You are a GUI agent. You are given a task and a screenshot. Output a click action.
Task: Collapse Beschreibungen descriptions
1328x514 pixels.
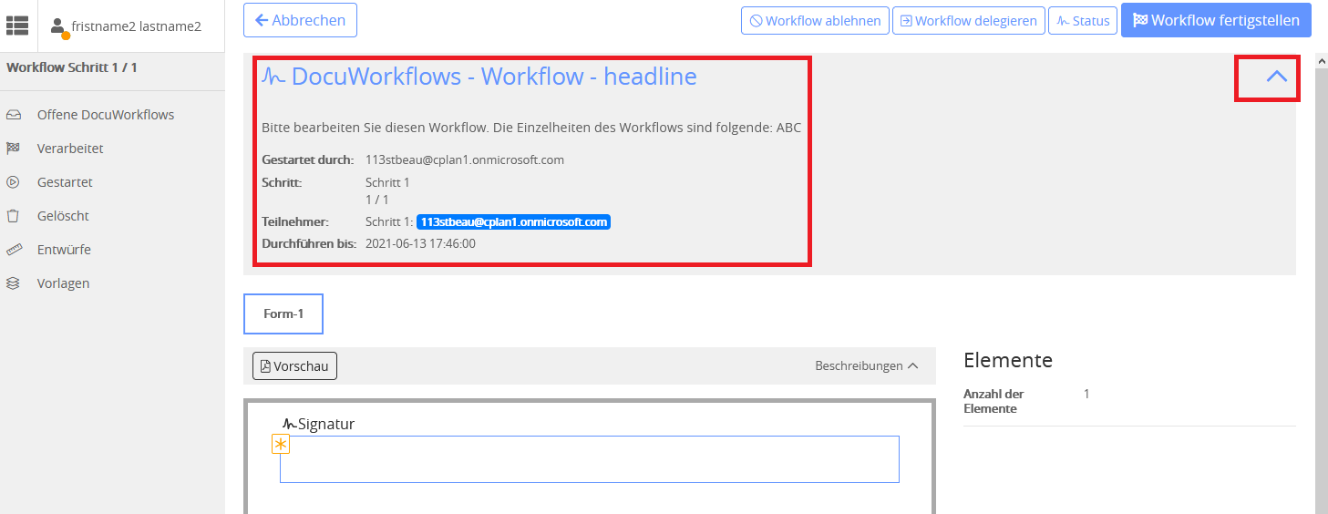click(x=866, y=365)
